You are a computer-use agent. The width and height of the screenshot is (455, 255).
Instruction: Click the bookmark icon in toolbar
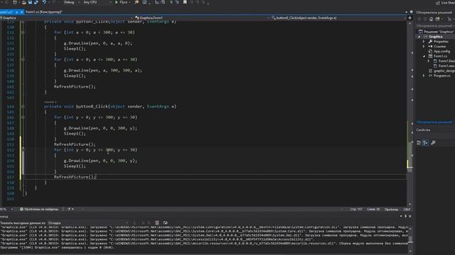[x=185, y=2]
